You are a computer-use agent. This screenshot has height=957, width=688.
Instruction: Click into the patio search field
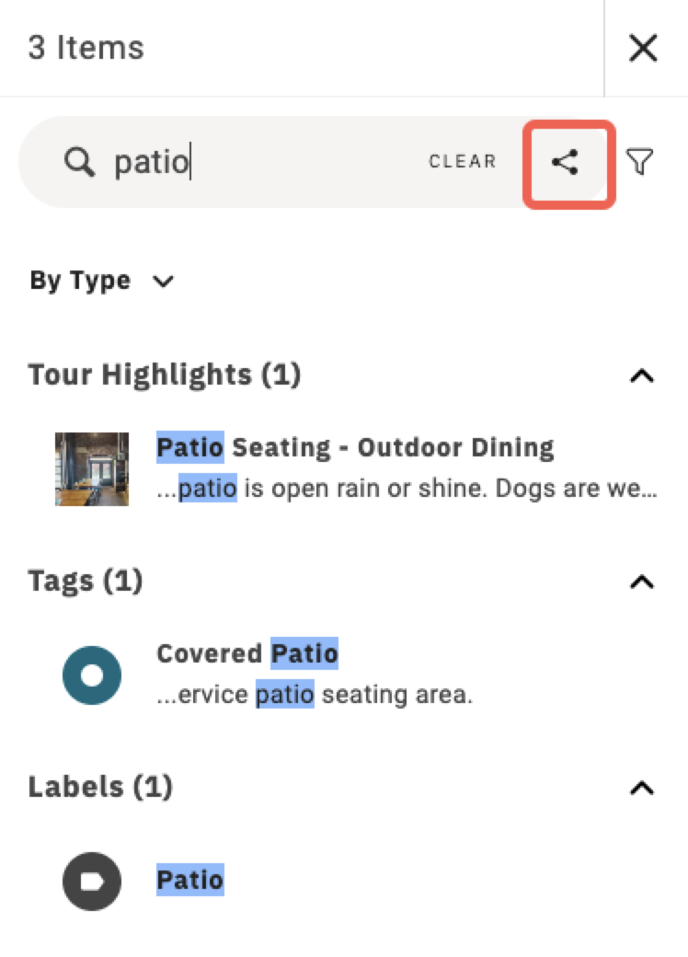click(269, 162)
